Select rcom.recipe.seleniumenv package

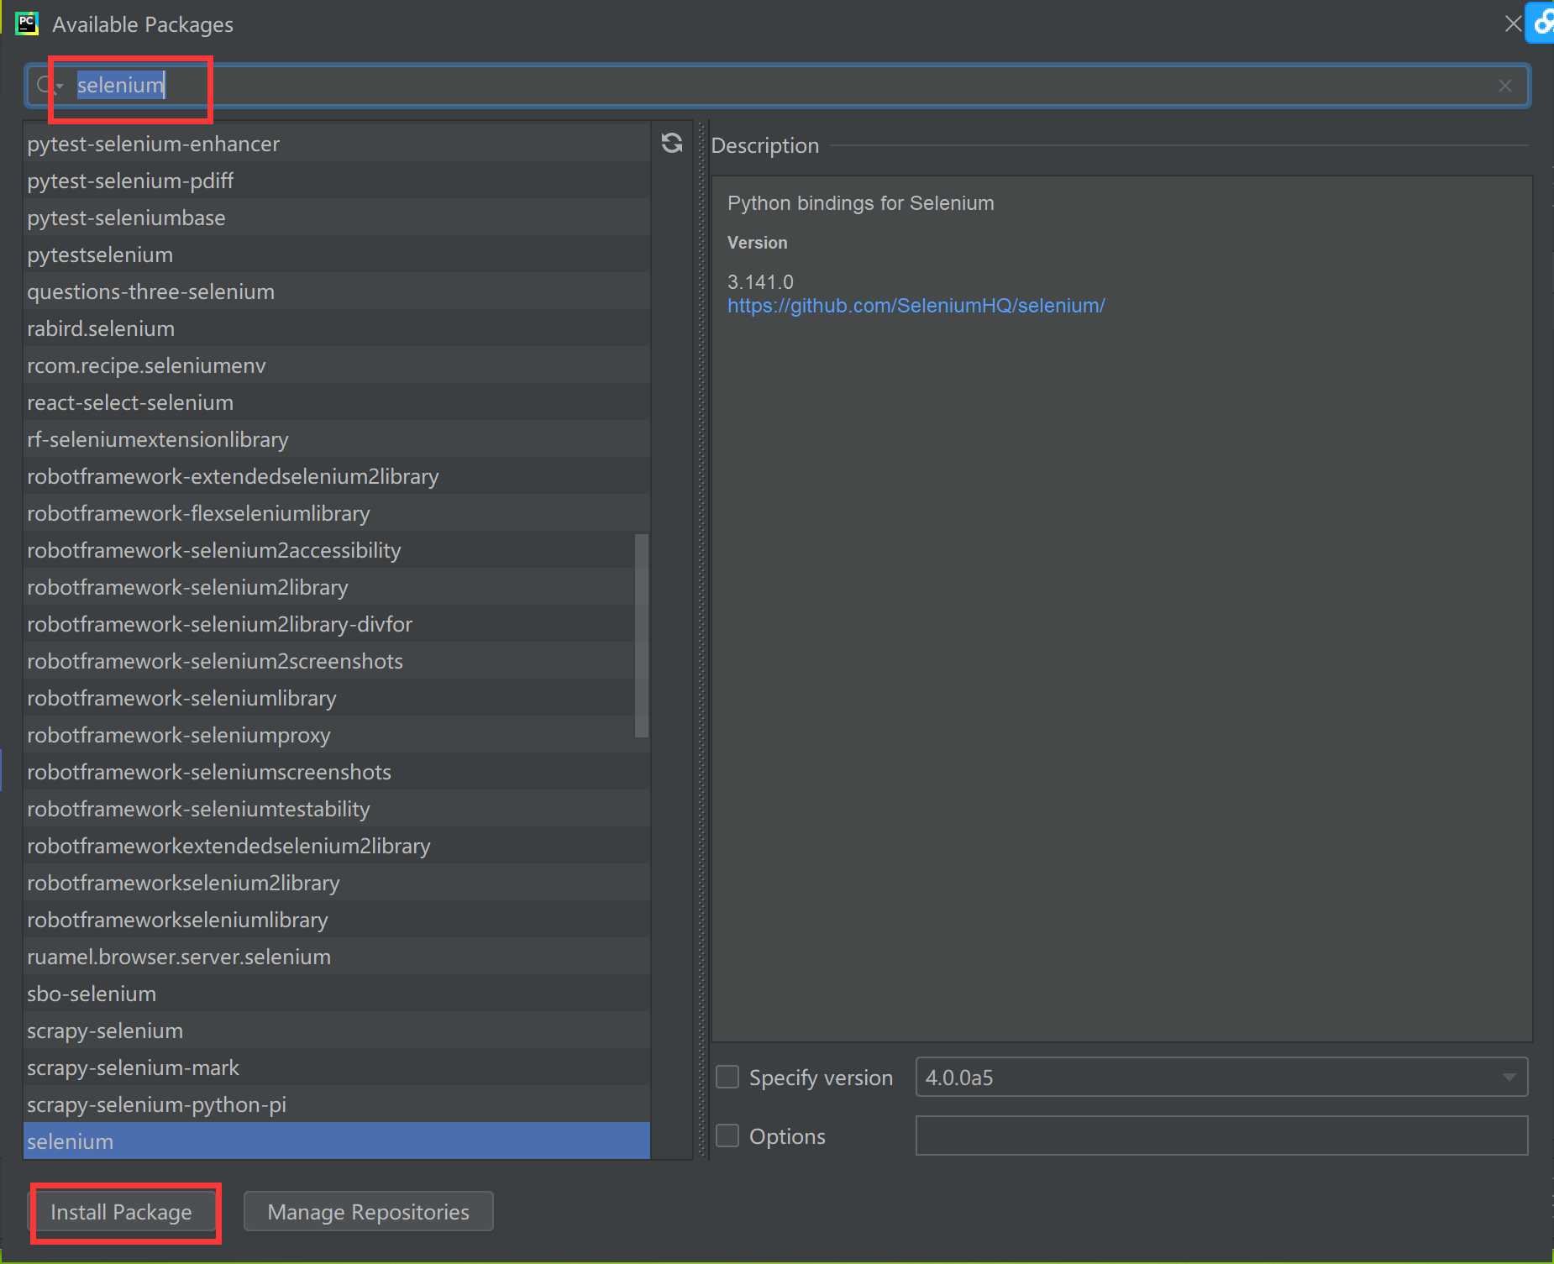coord(337,365)
